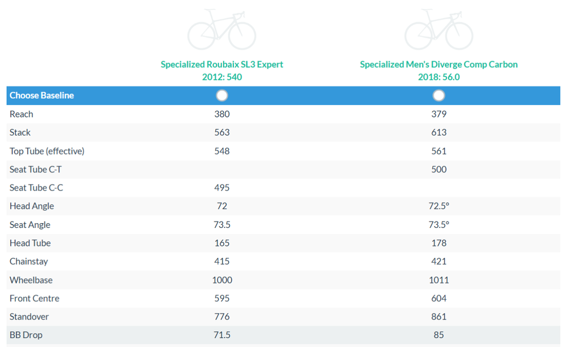Click the Seat Tube C-T label
565x347 pixels.
pos(36,170)
